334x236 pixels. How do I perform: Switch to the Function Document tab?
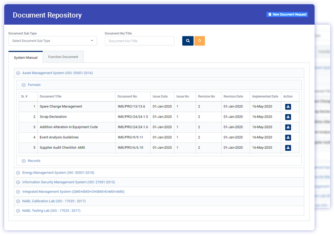pos(63,57)
